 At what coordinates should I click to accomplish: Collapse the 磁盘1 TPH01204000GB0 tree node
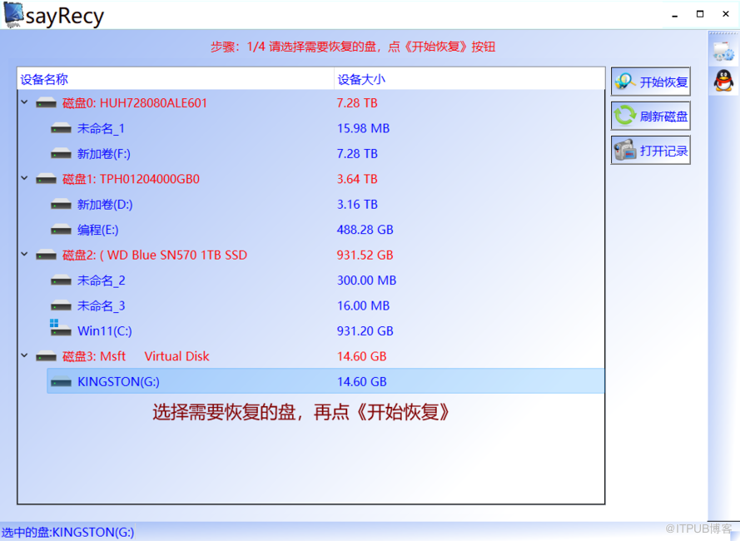point(24,178)
